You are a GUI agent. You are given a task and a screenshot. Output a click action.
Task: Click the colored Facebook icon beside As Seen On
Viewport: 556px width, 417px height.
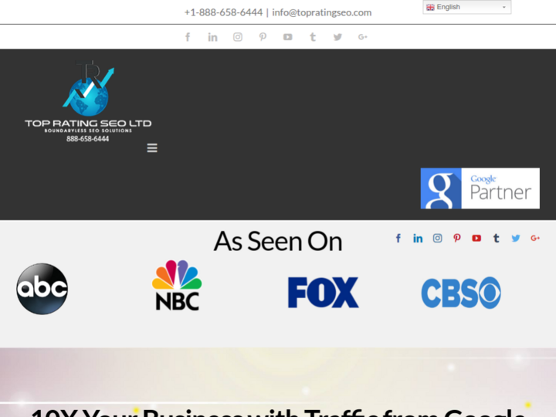click(x=398, y=239)
